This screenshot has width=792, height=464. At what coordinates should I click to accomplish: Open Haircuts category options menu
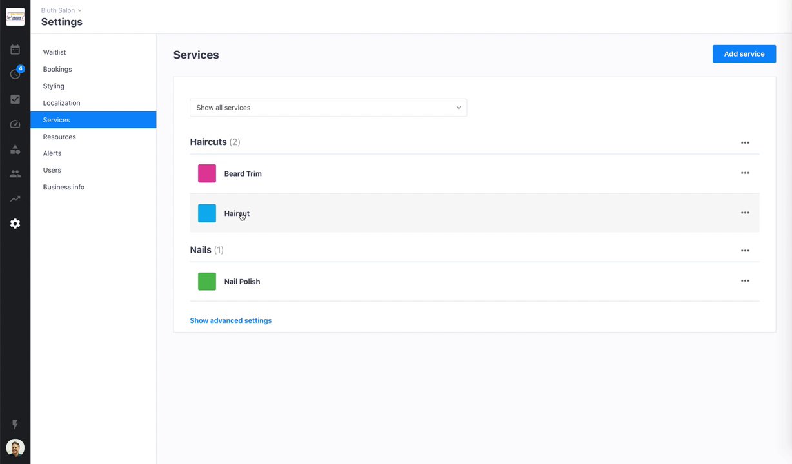745,142
